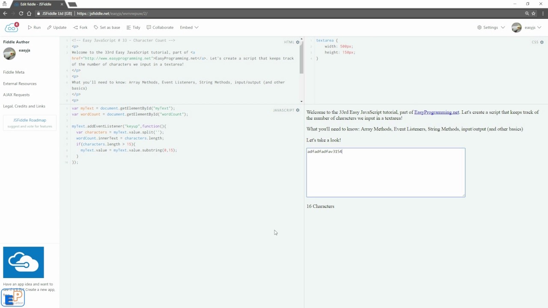Click 'Let's take a look!' text
The image size is (548, 308).
(324, 140)
